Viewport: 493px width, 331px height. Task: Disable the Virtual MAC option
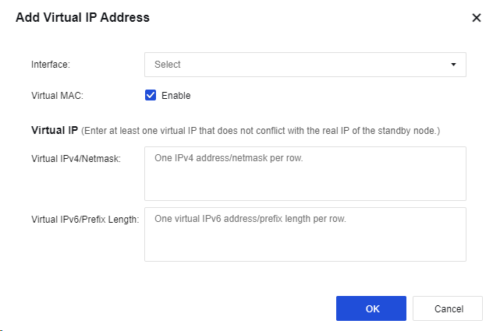click(x=151, y=96)
